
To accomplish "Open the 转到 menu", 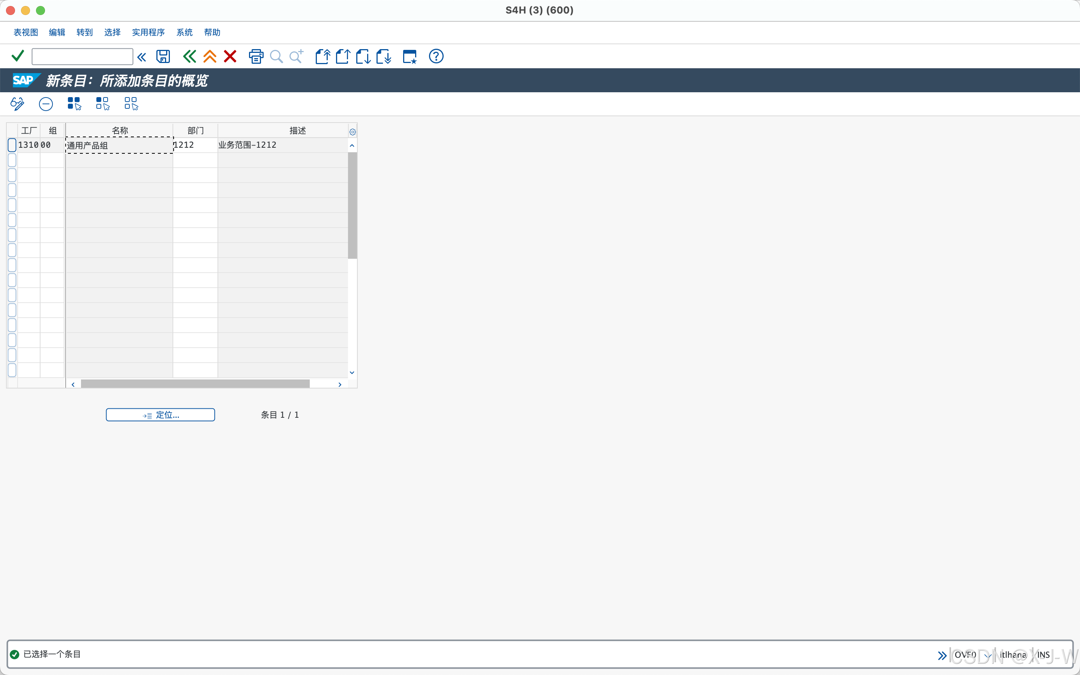I will click(x=84, y=32).
